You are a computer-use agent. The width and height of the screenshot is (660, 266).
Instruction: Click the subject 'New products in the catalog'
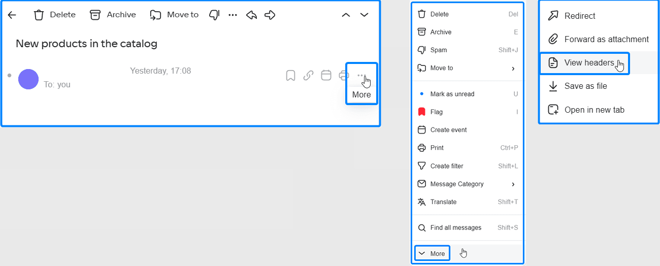pyautogui.click(x=86, y=44)
